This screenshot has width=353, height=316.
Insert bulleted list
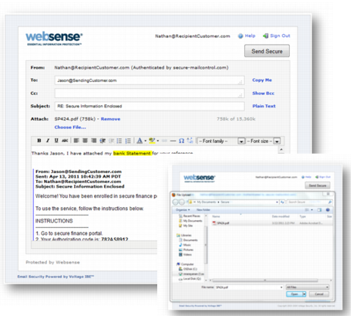tap(119, 141)
